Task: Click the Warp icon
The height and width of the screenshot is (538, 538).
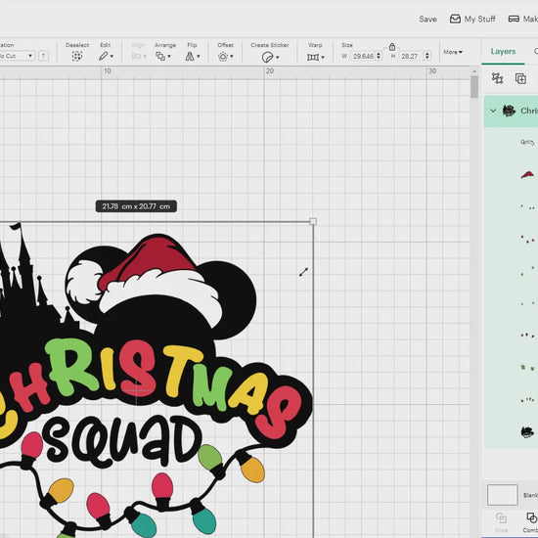Action: pyautogui.click(x=313, y=57)
